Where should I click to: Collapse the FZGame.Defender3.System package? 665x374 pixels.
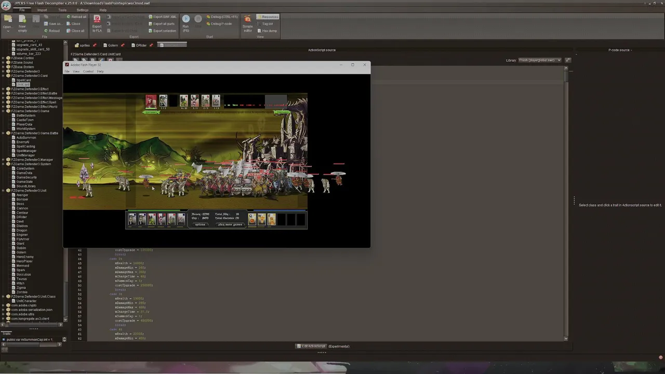[x=3, y=164]
